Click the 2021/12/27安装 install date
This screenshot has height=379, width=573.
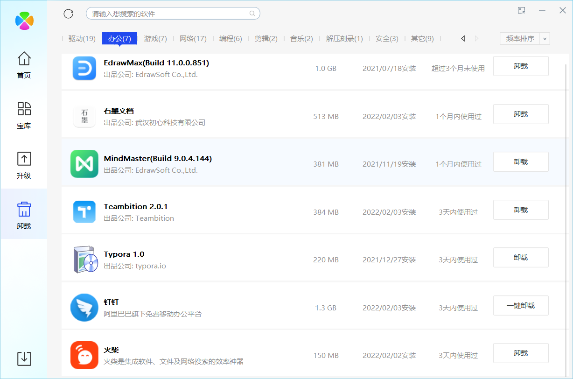pos(389,260)
